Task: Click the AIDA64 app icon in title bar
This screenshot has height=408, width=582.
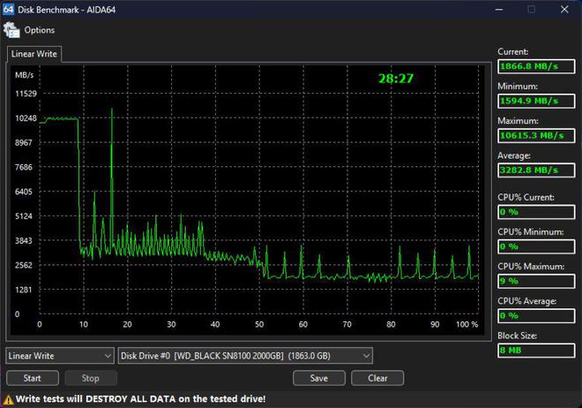Action: (x=8, y=10)
